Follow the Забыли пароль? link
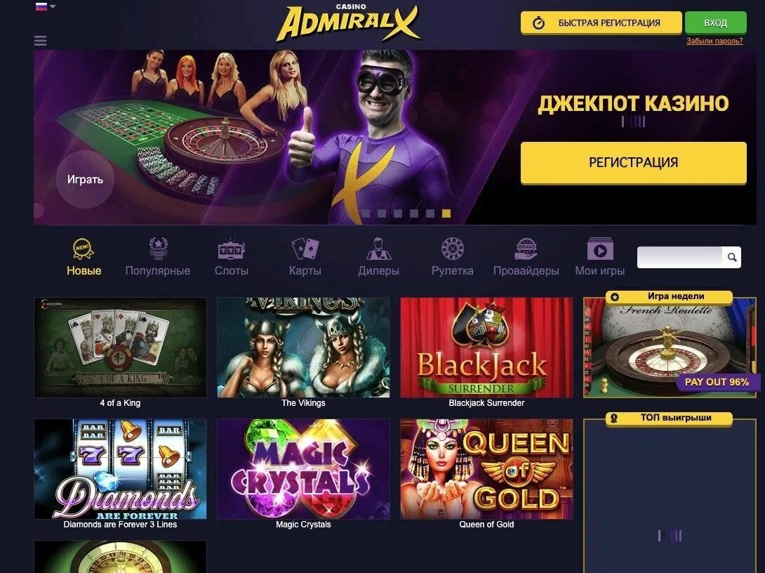765x573 pixels. tap(714, 41)
